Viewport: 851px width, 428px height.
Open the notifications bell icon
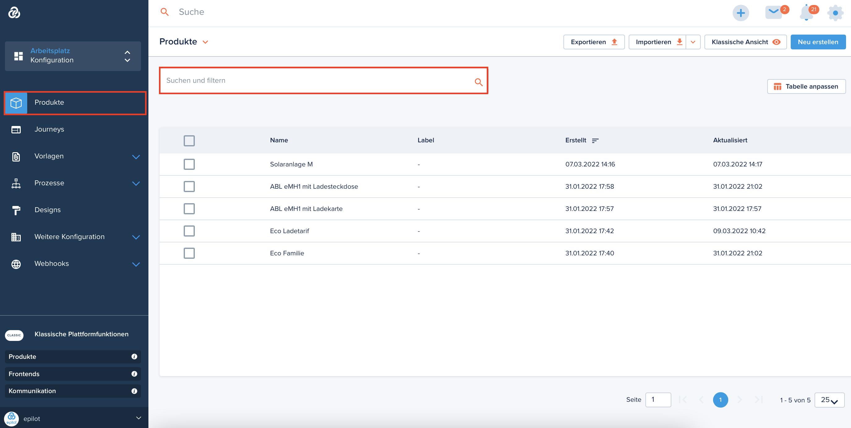(x=806, y=13)
